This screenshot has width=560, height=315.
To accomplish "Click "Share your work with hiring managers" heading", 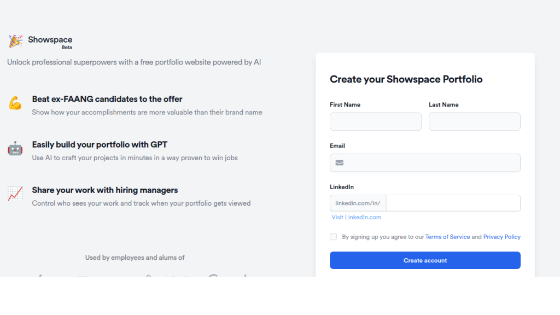I will point(105,190).
